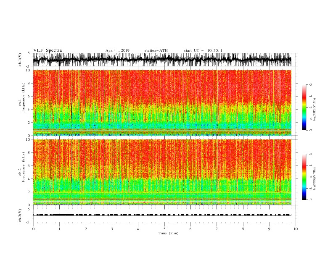Select the "start UT = 10:30:1" text
333x257 pixels.
[203, 50]
